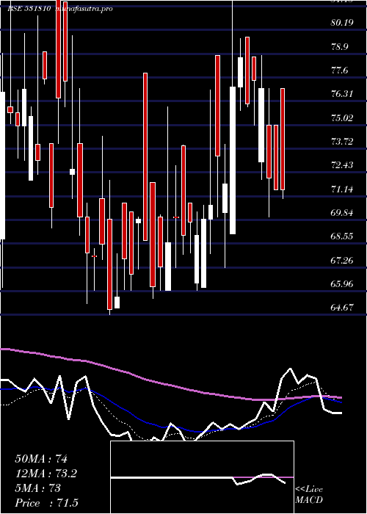Click the 75.02 price axis label
The width and height of the screenshot is (367, 514).
(x=342, y=117)
